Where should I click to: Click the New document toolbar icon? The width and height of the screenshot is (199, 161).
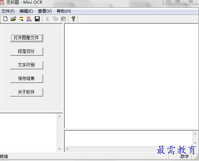coord(5,19)
